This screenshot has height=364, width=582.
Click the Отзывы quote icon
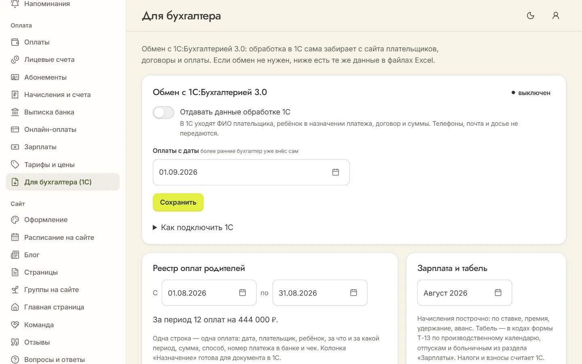point(15,342)
